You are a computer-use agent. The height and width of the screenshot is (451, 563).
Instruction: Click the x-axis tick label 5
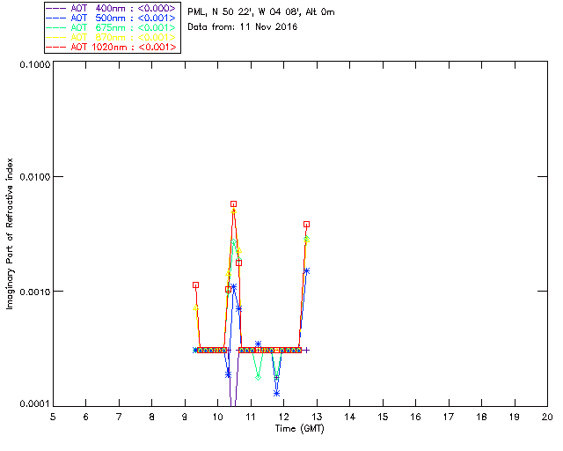click(53, 417)
